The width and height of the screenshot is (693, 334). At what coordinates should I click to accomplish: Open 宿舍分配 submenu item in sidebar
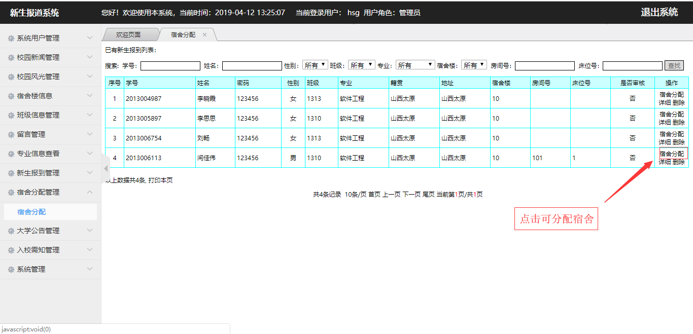tap(50, 212)
